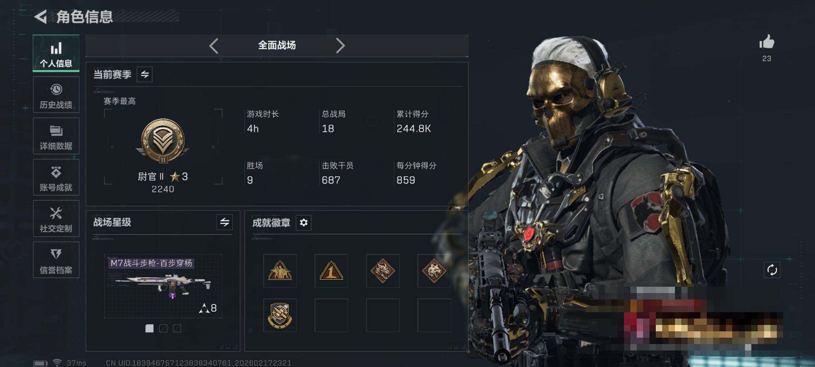Switch to next mode with right chevron
The width and height of the screenshot is (815, 367).
coord(340,45)
